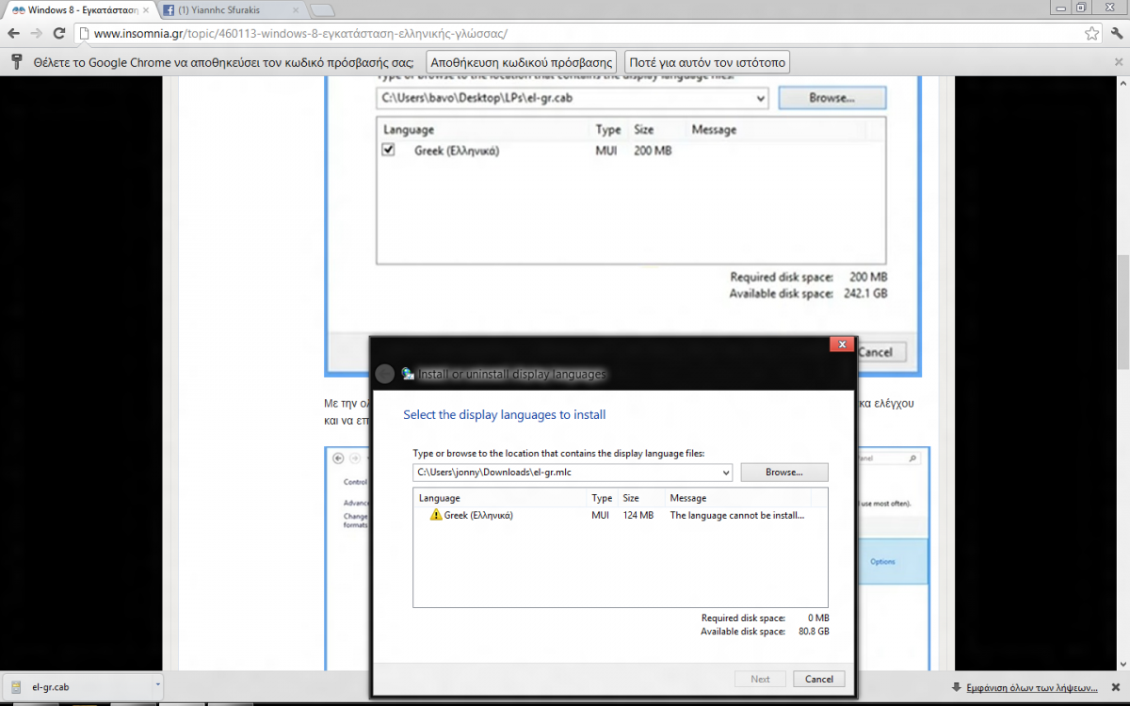The height and width of the screenshot is (706, 1130).
Task: Expand the el-gr.cab path dropdown in background dialog
Action: pos(760,97)
